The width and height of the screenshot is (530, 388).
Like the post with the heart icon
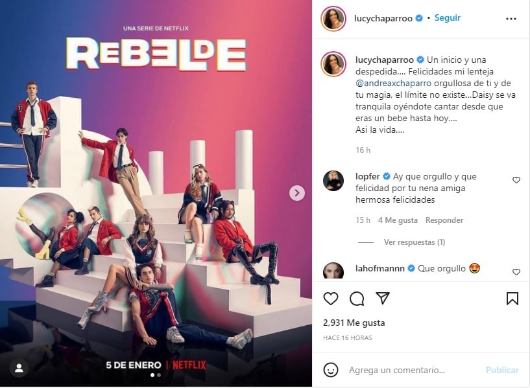point(331,299)
